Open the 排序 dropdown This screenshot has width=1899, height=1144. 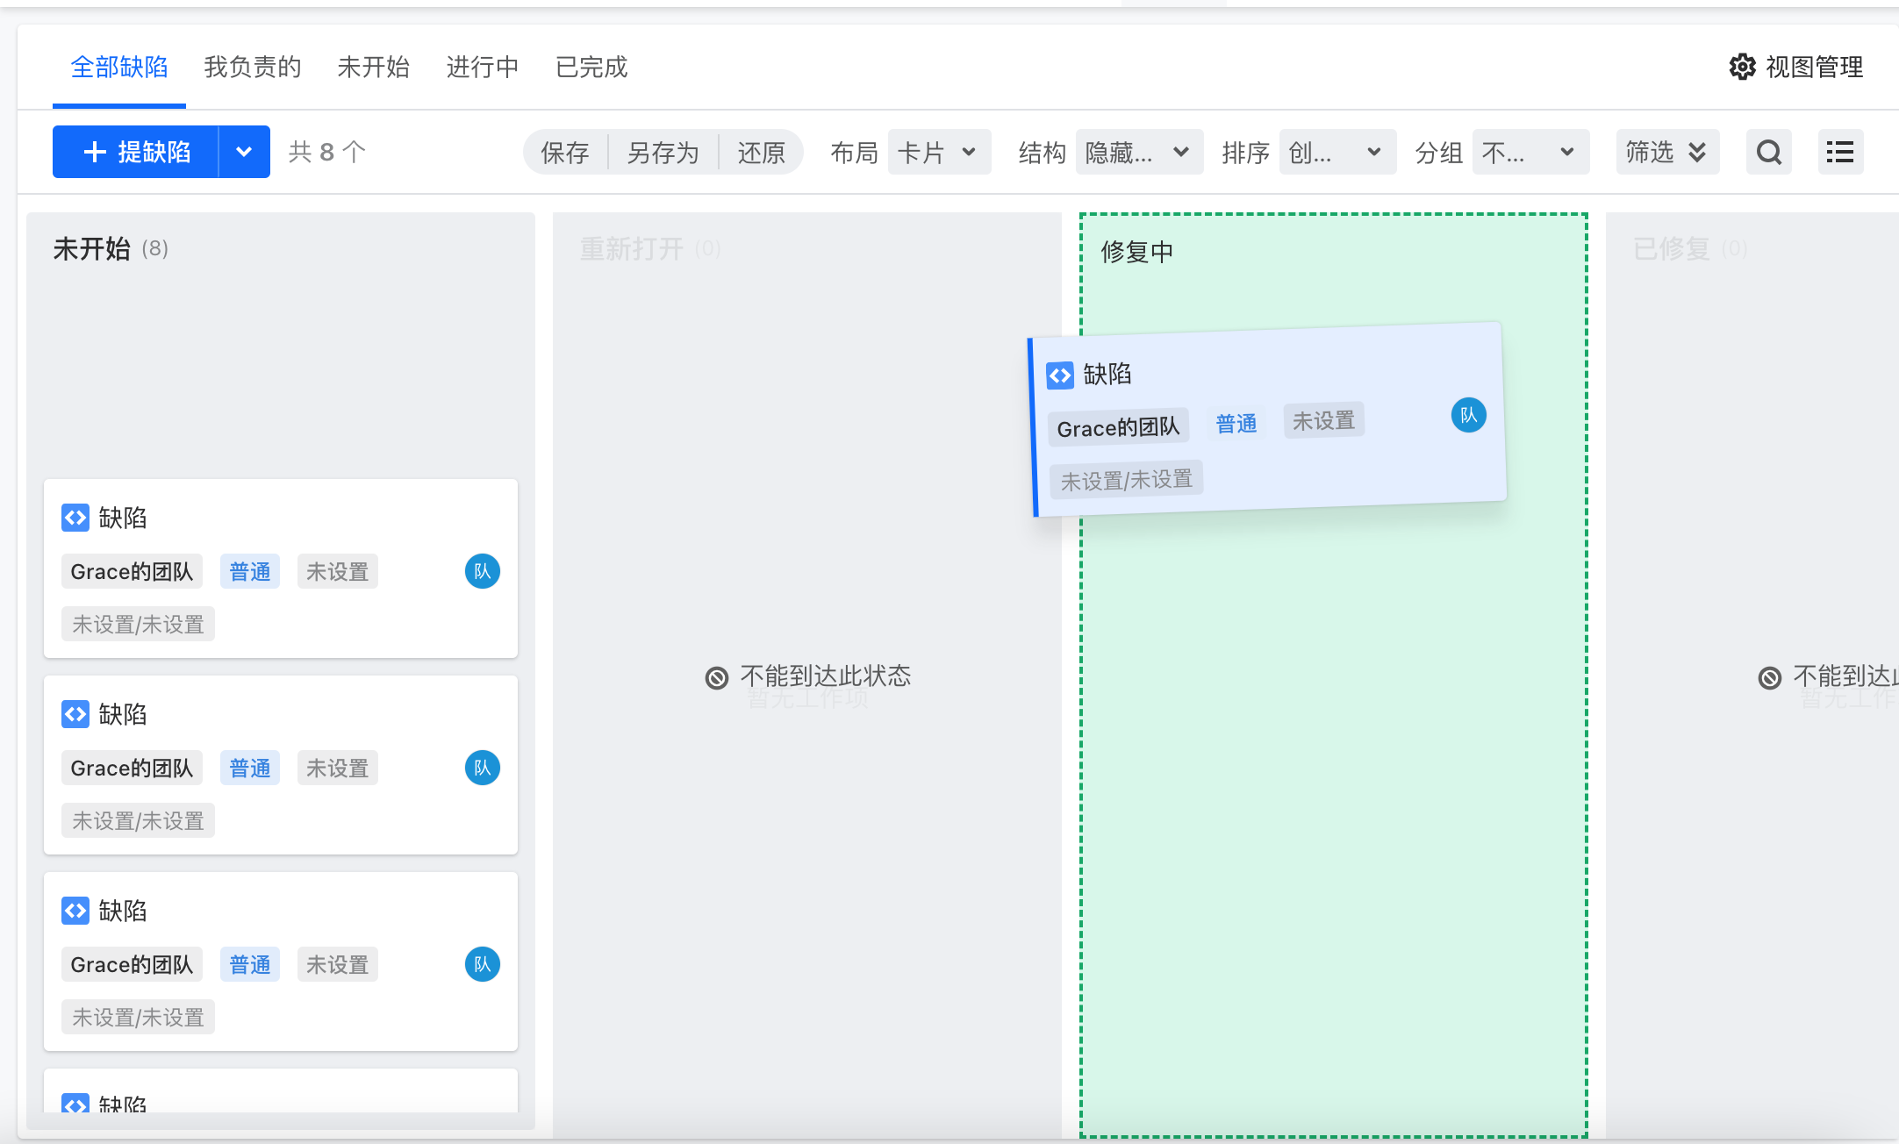point(1336,153)
